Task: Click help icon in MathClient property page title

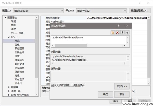Action: point(139,3)
